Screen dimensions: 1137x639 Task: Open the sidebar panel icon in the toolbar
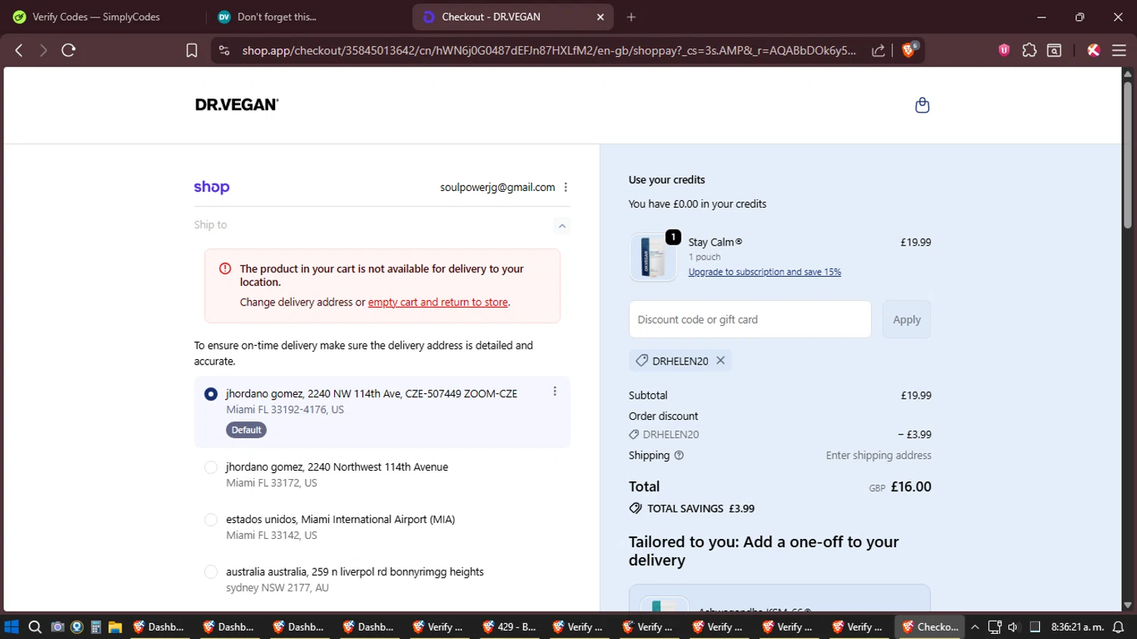(1054, 50)
